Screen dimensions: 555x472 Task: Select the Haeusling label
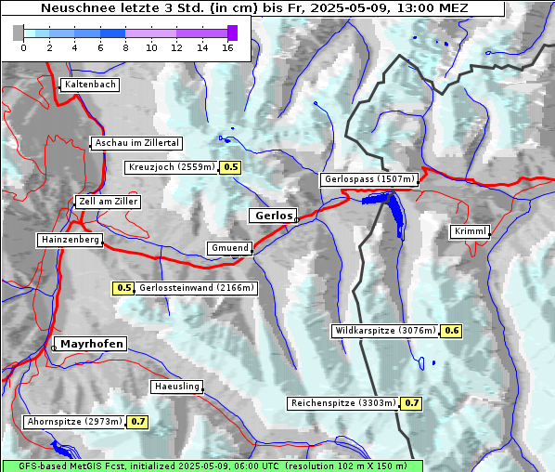[x=177, y=387]
